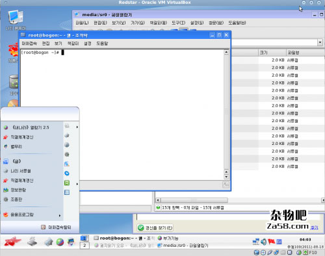
Task: Switch to the 《내나라》 error page task in taskbar
Action: point(124,246)
